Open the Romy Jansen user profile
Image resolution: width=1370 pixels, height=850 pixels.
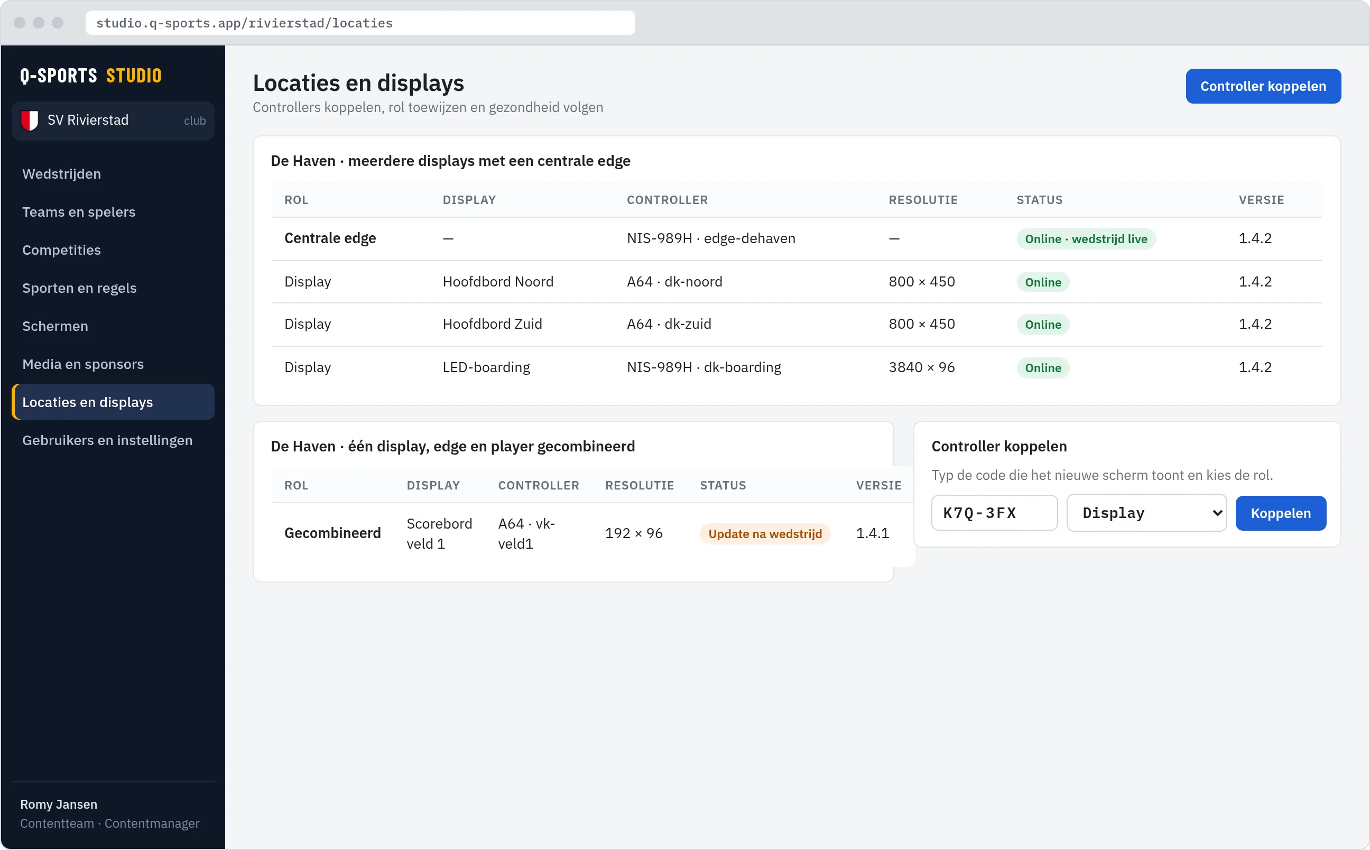pyautogui.click(x=109, y=814)
